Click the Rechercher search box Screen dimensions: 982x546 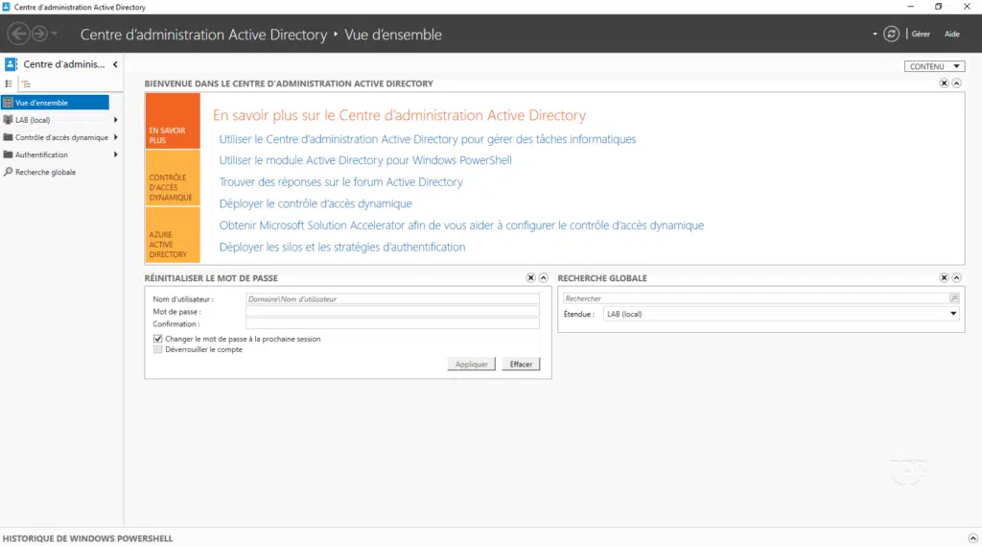pyautogui.click(x=756, y=298)
